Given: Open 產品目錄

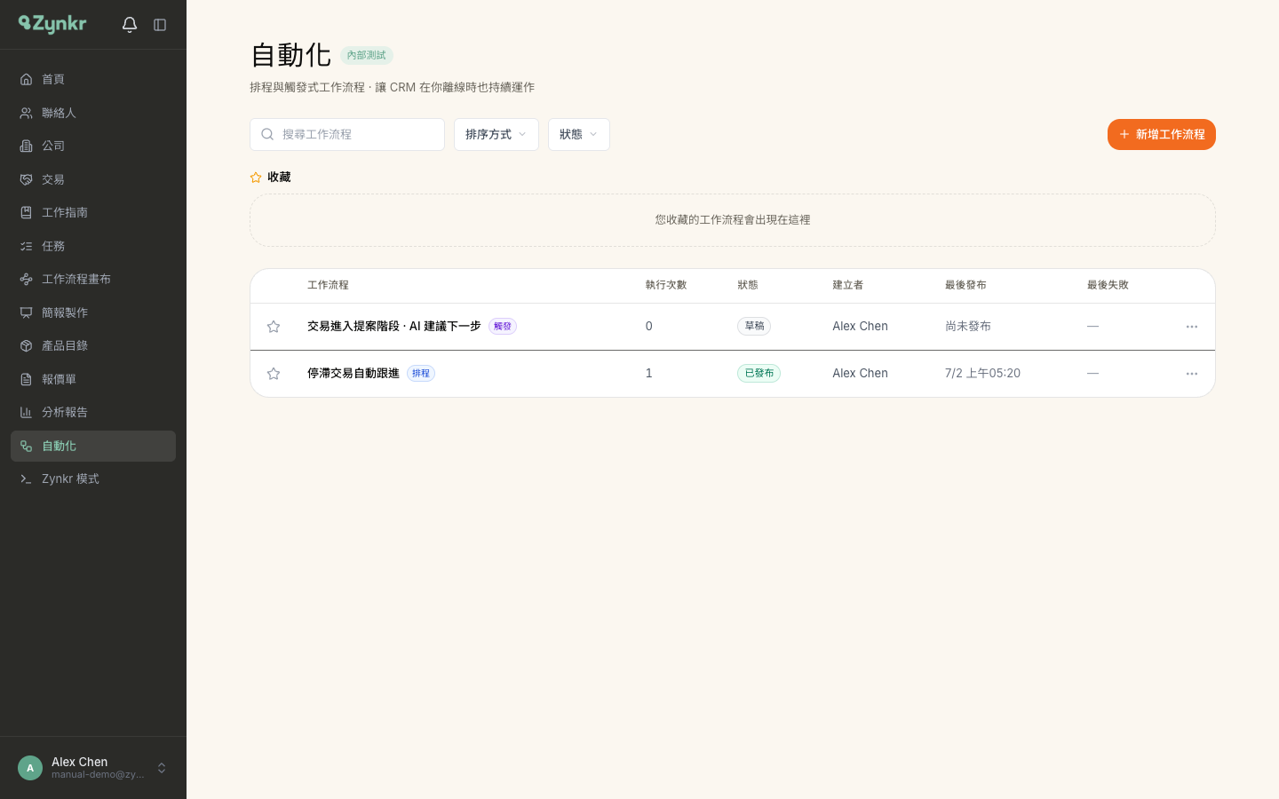Looking at the screenshot, I should tap(93, 345).
